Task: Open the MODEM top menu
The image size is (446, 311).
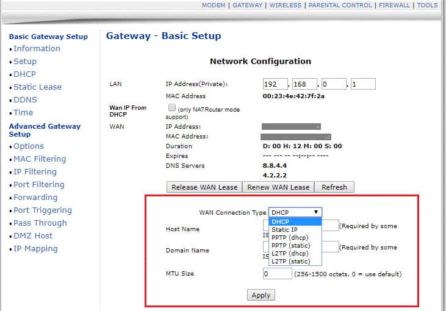Action: click(214, 5)
